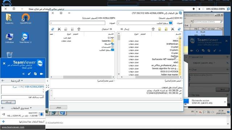Open the OpenVPN GUI desktop icon

click(x=26, y=19)
